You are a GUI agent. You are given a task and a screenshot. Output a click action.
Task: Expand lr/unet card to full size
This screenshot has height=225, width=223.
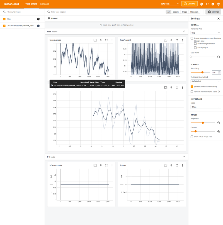point(177,166)
